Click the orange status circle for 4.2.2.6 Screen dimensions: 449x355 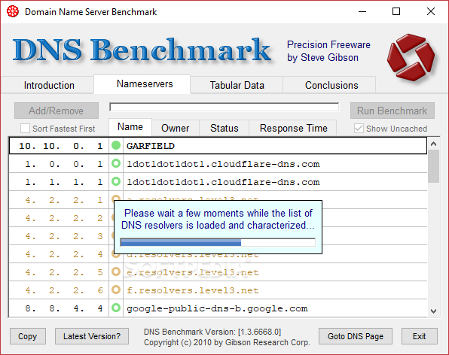[116, 290]
